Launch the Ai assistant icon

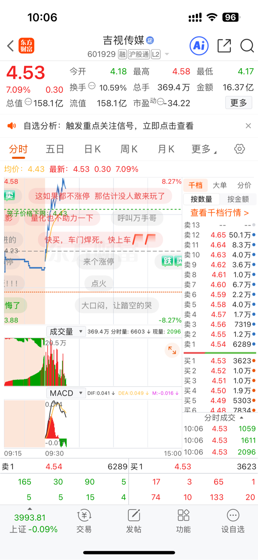tap(199, 45)
